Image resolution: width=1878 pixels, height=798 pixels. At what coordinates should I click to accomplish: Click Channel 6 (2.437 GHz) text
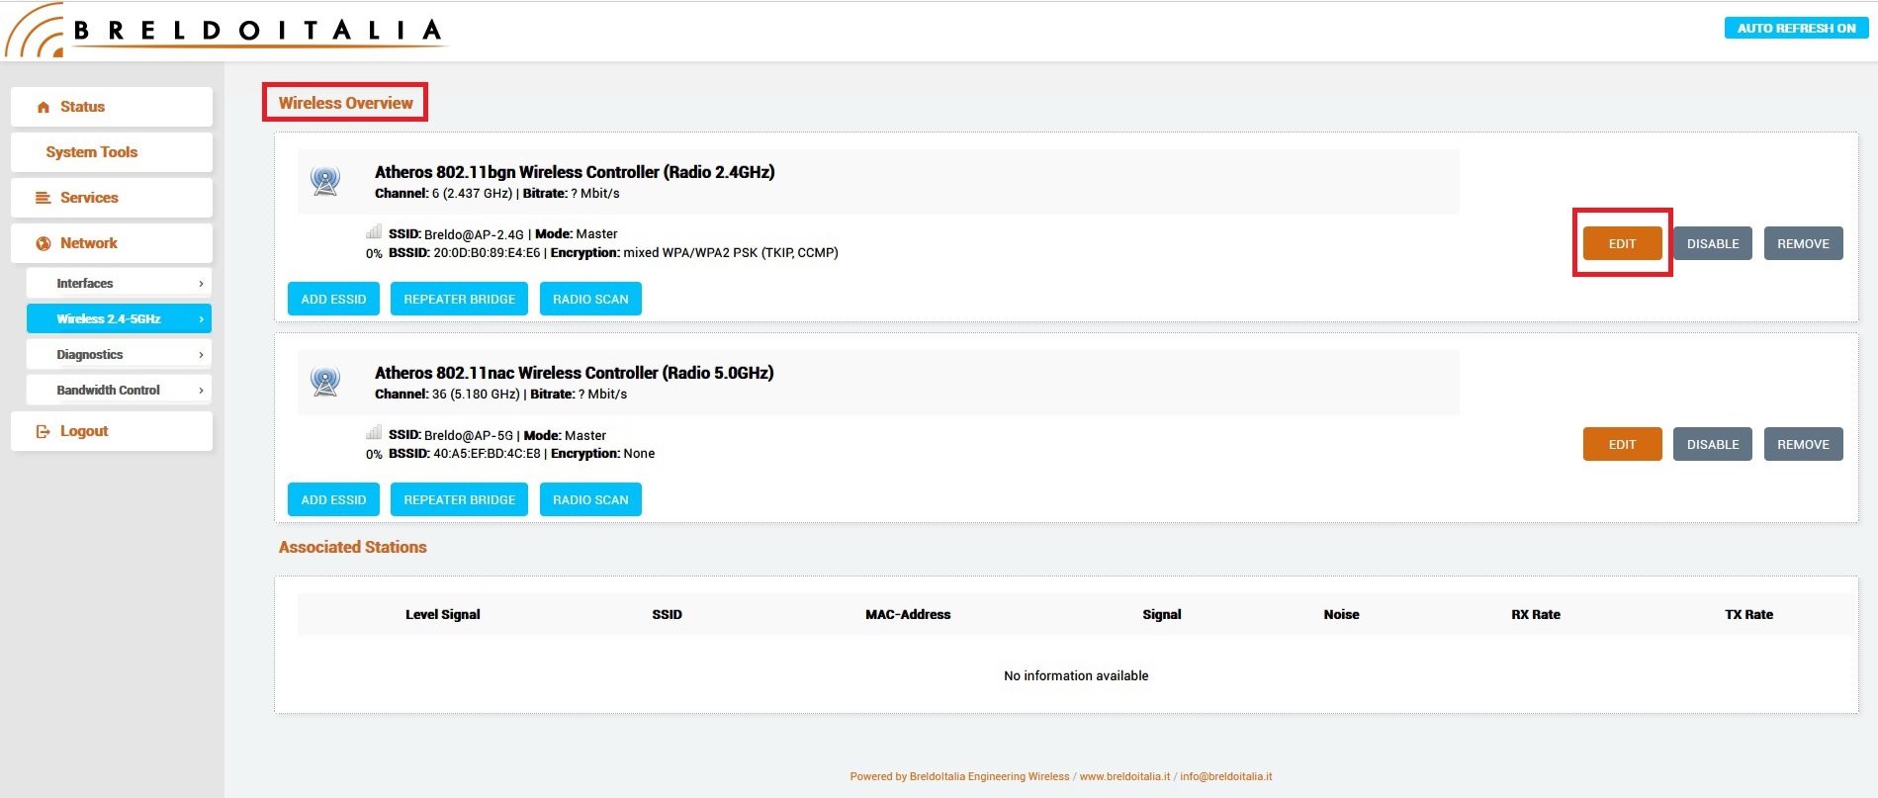click(443, 194)
